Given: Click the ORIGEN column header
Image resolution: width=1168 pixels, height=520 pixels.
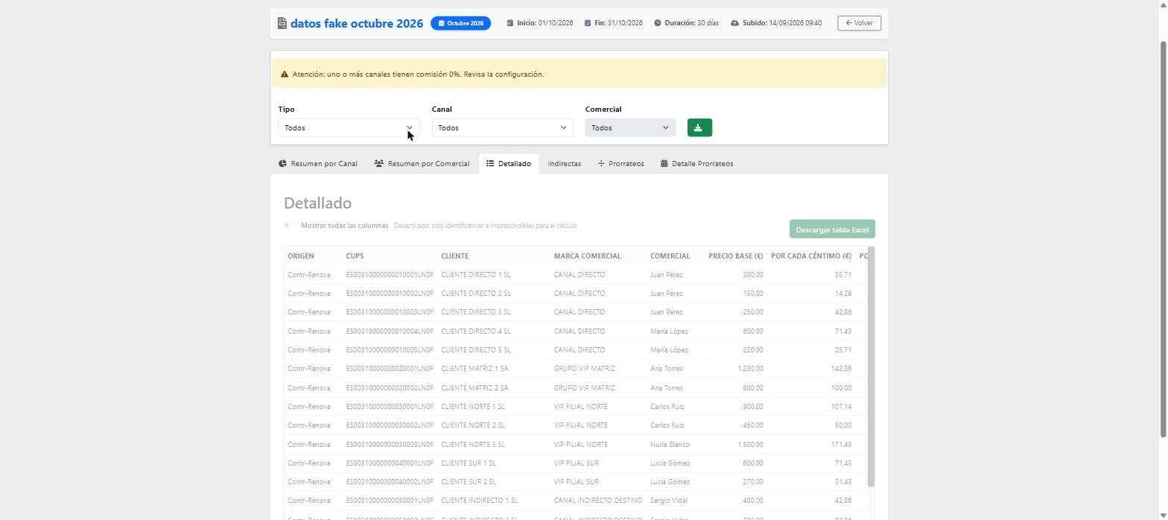Looking at the screenshot, I should 301,256.
